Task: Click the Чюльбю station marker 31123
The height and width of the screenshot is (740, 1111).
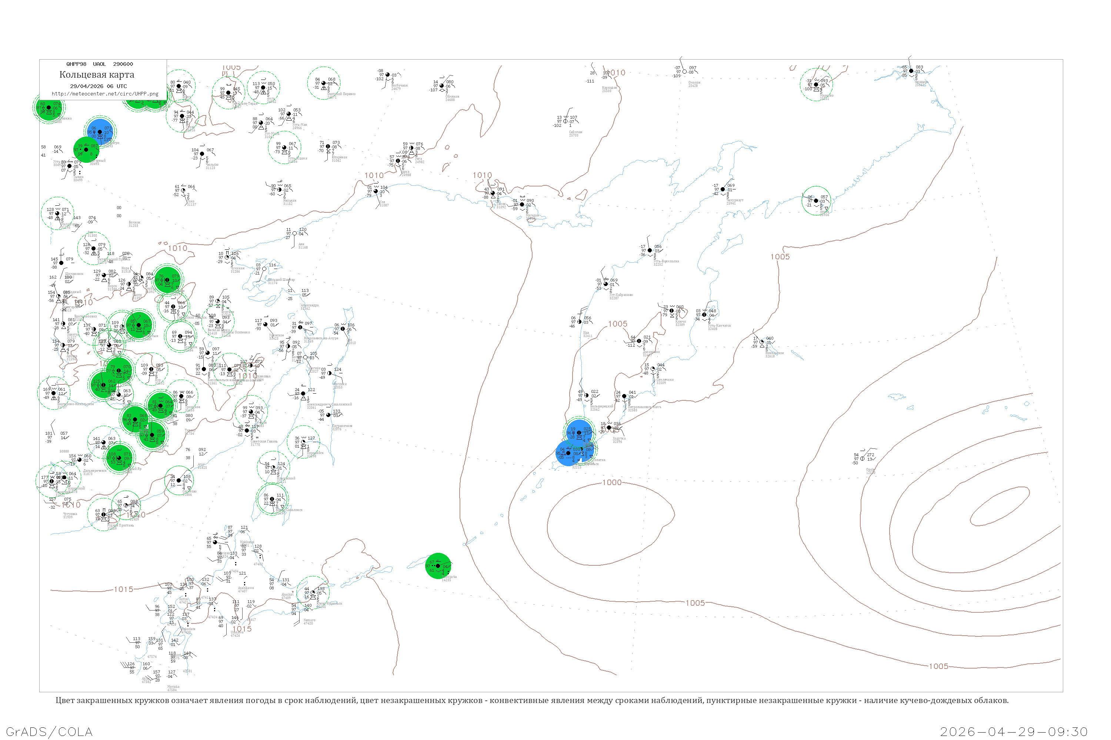Action: tap(202, 154)
